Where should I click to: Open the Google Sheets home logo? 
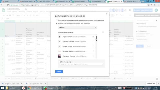click(4, 10)
